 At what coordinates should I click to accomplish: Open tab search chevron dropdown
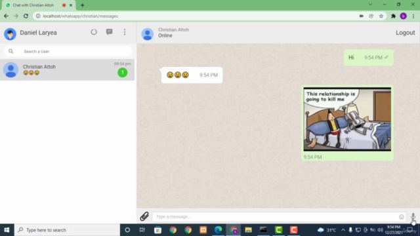(370, 5)
